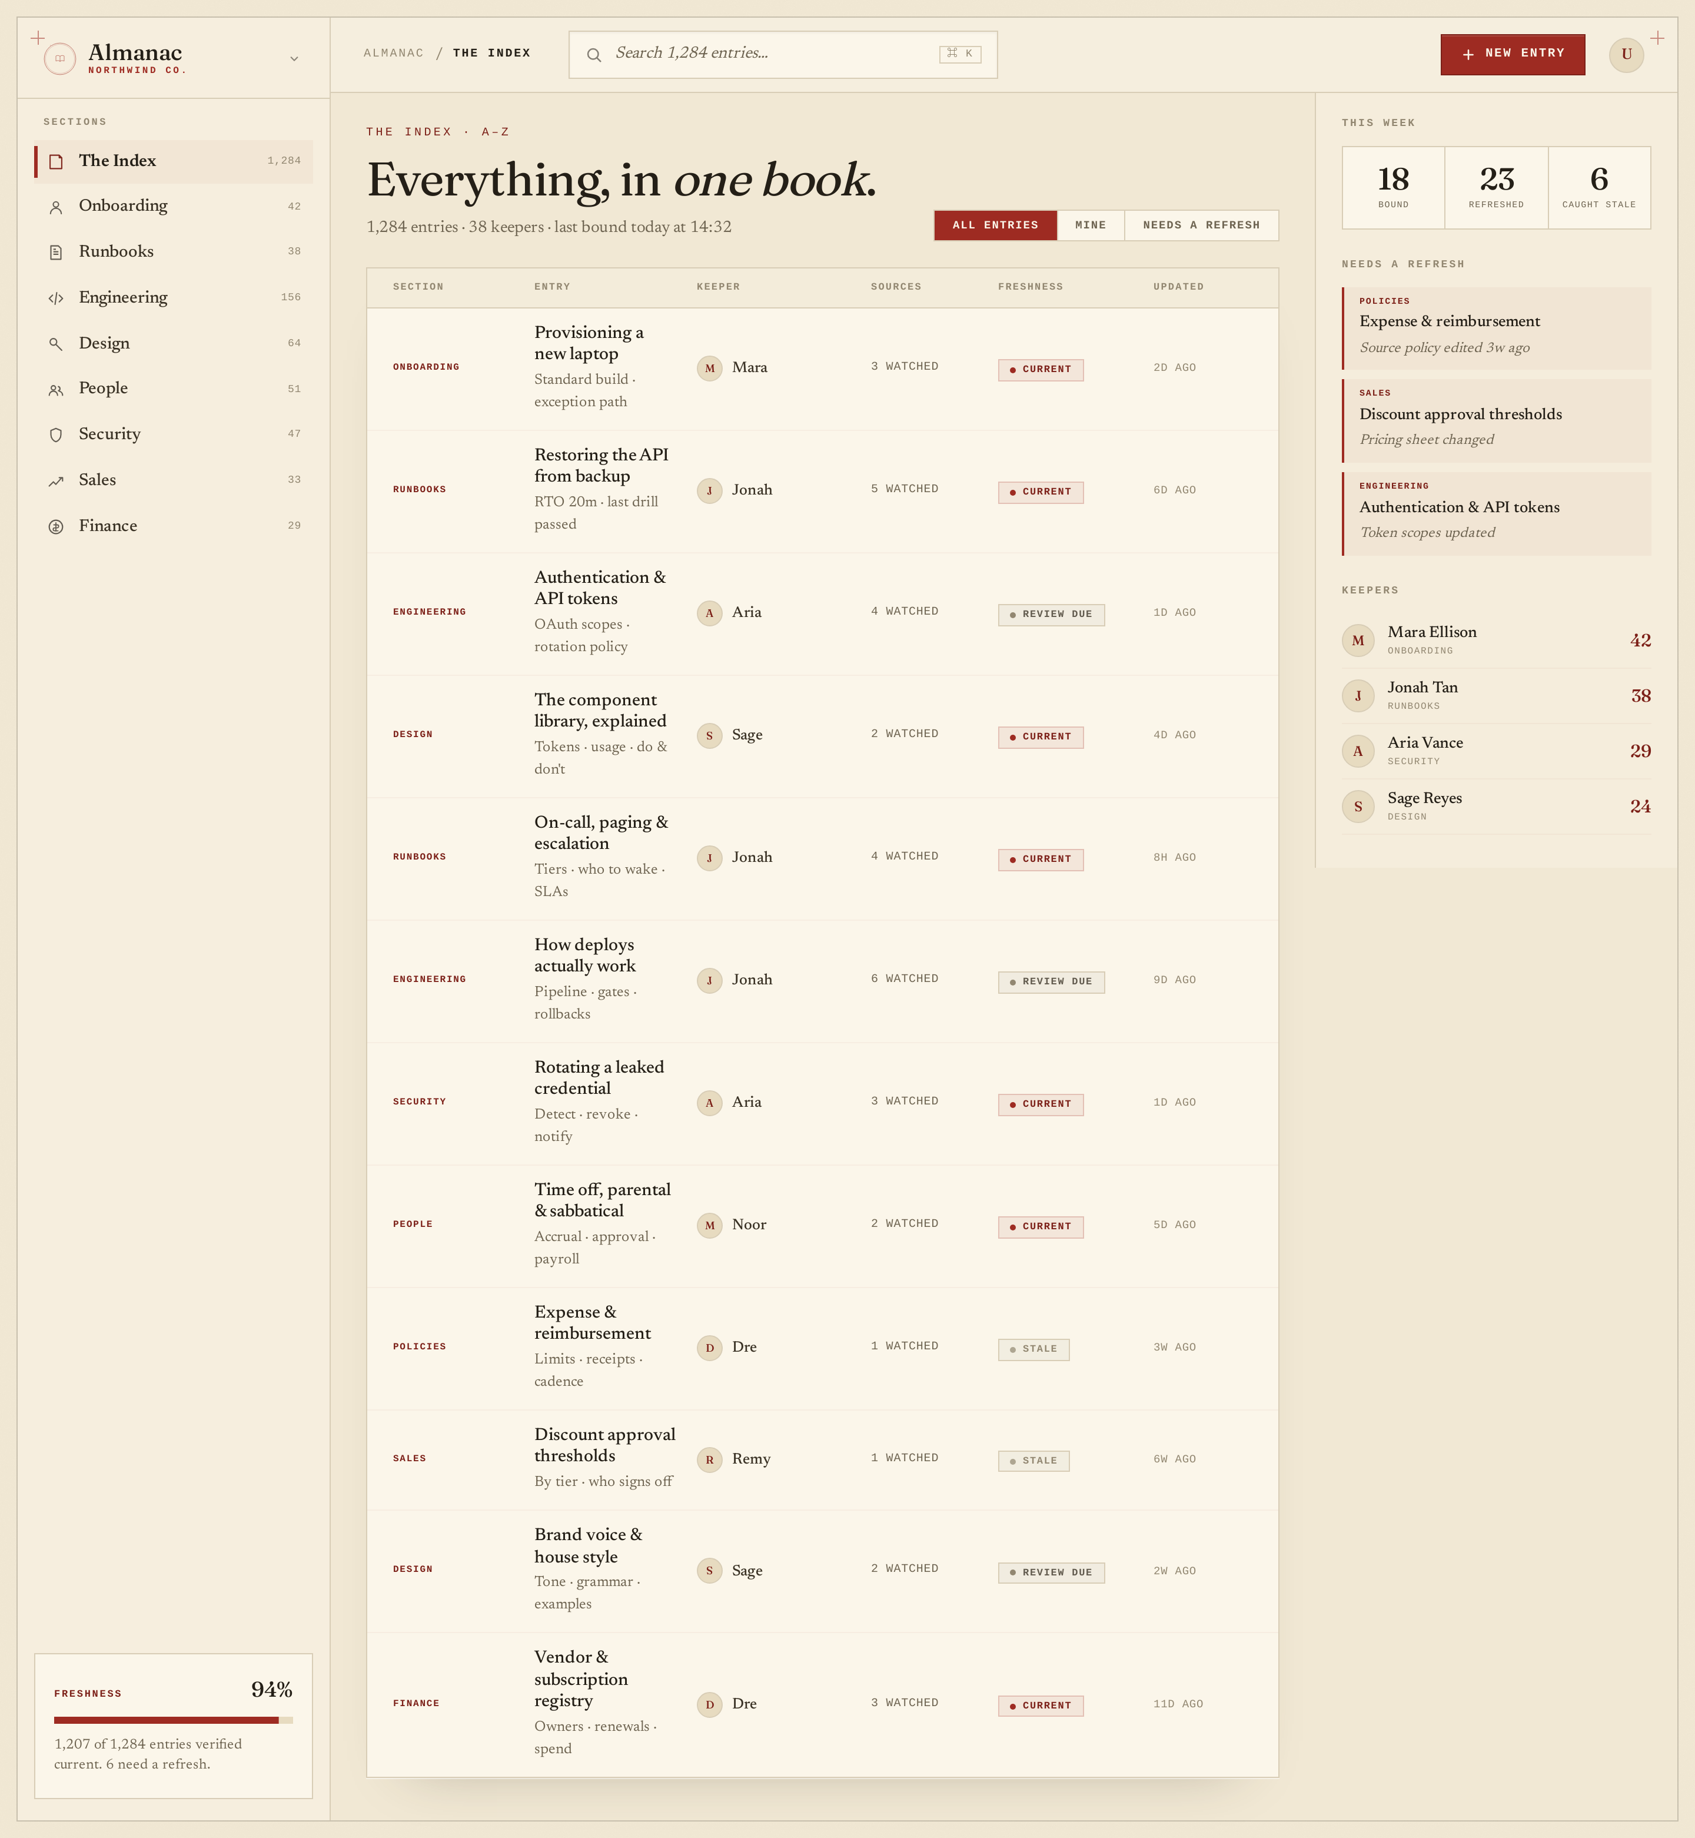Open the user avatar U menu

pyautogui.click(x=1626, y=54)
